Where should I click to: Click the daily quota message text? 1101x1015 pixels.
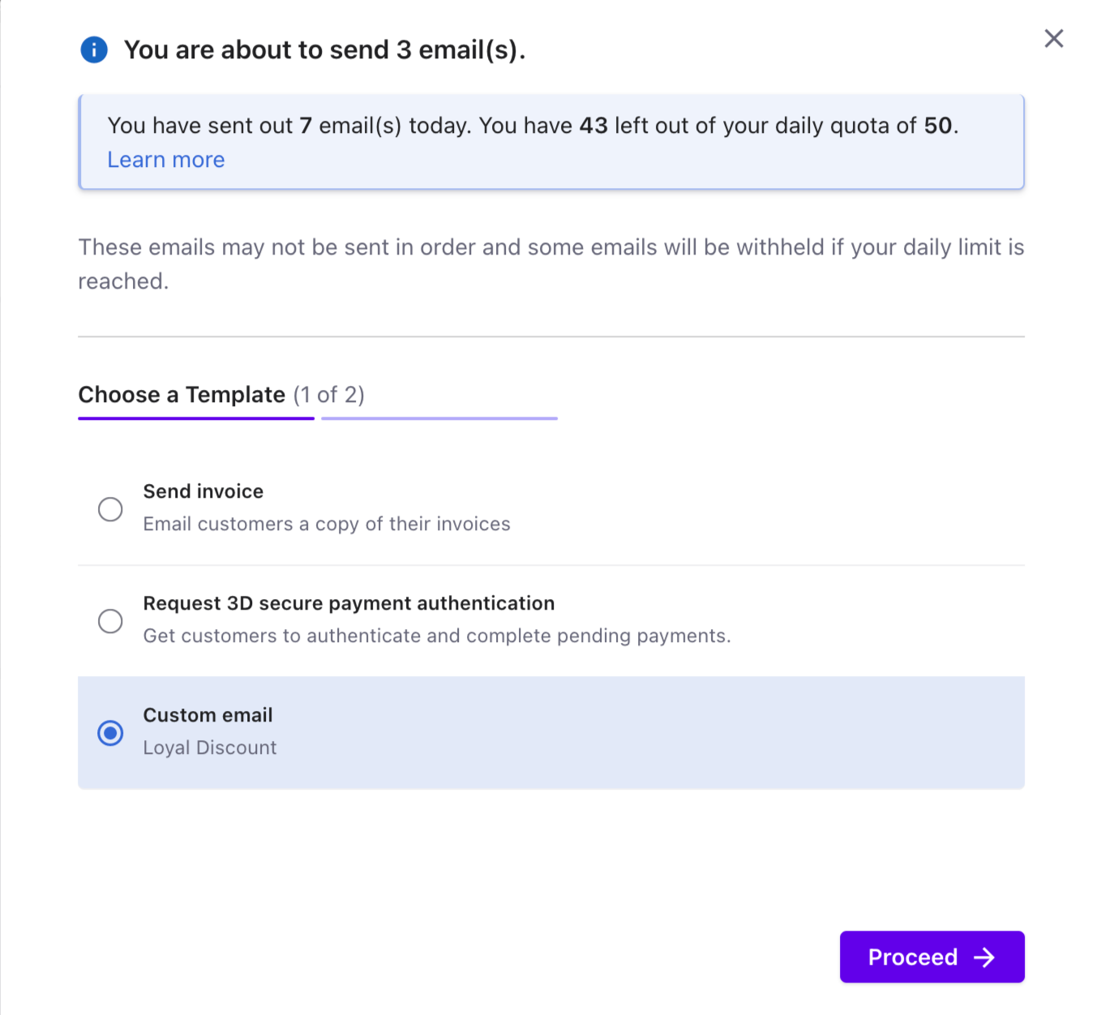tap(533, 126)
